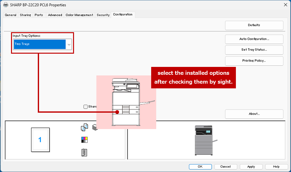Screen dimensions: 291x172
Task: Click the page 1 preview thumbnail
Action: tap(40, 139)
